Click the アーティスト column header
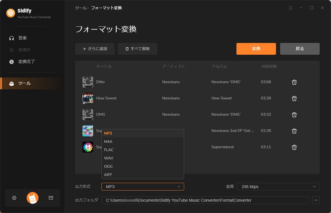This screenshot has height=213, width=331. tap(173, 66)
